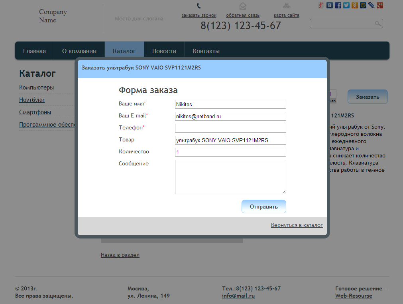Focus the Количество input field
The height and width of the screenshot is (304, 403).
click(230, 152)
